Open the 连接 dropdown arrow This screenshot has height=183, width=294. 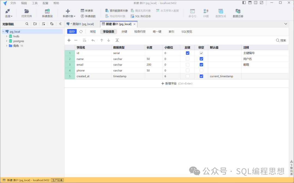(x=12, y=16)
